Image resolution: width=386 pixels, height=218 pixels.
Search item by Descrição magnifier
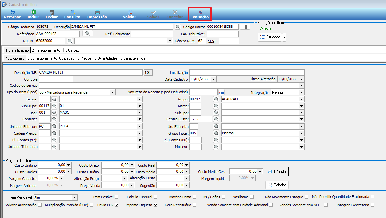click(178, 27)
